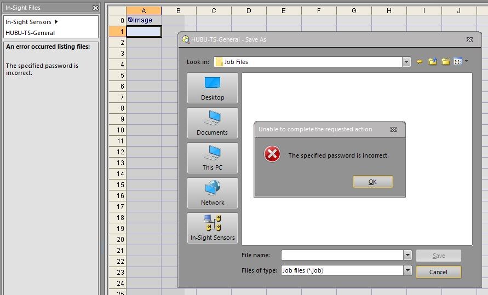
Task: Close the 'Unable to complete' error dialog
Action: (393, 129)
